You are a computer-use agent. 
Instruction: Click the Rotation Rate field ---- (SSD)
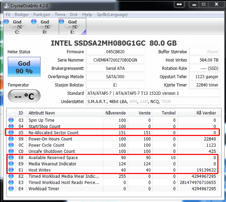point(205,68)
